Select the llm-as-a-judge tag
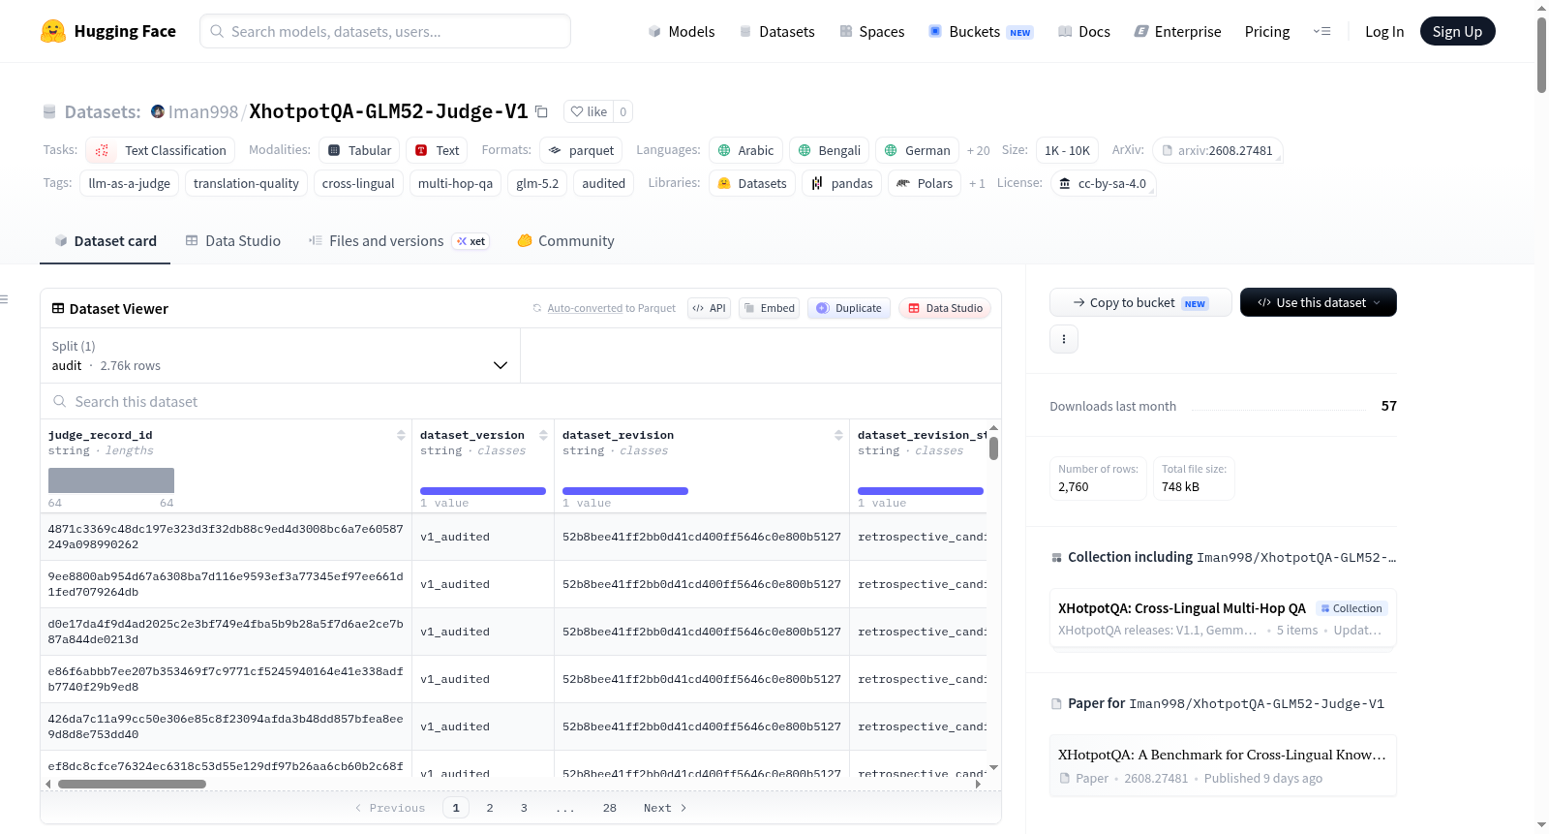 click(130, 183)
